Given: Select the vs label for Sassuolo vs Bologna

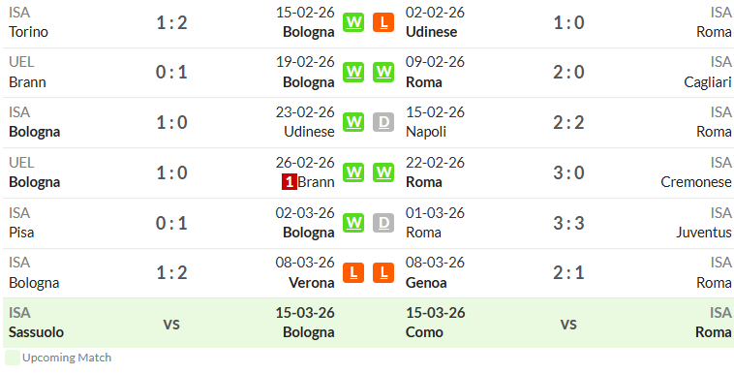Looking at the screenshot, I should coord(171,324).
